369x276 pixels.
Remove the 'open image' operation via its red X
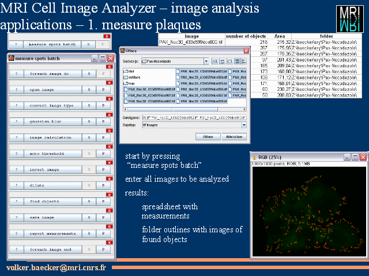109,83
